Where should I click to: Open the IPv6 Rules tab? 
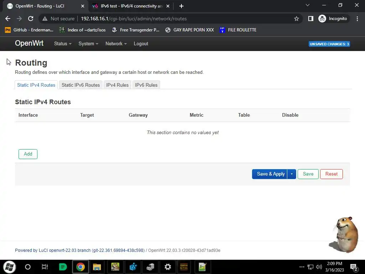point(146,85)
